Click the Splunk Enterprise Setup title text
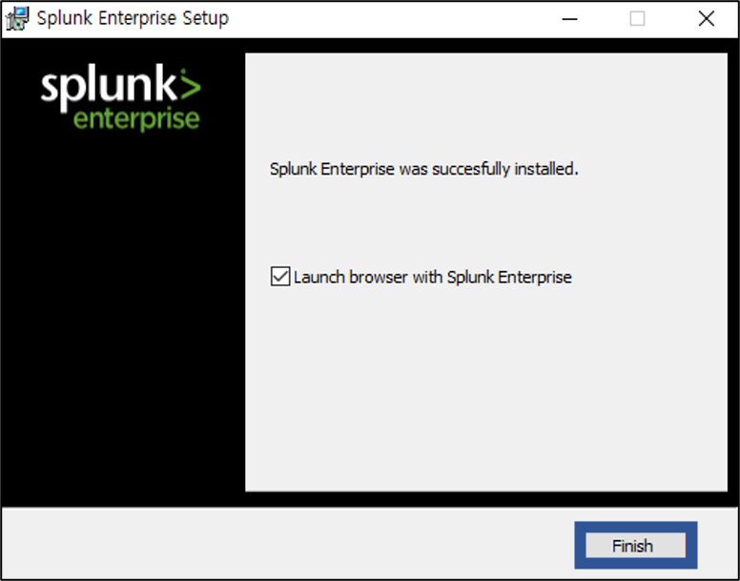The image size is (740, 581). [133, 18]
